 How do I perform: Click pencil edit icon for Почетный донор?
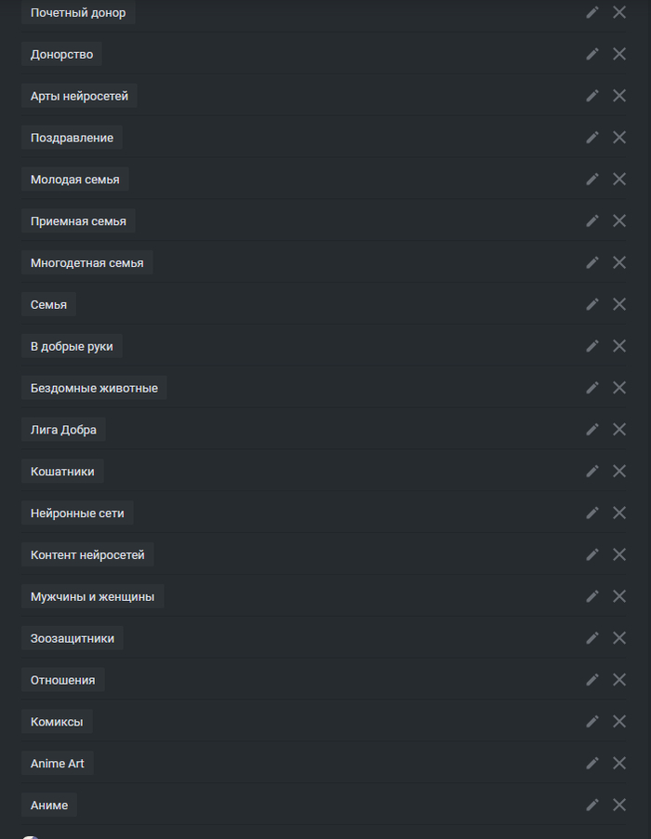[592, 12]
